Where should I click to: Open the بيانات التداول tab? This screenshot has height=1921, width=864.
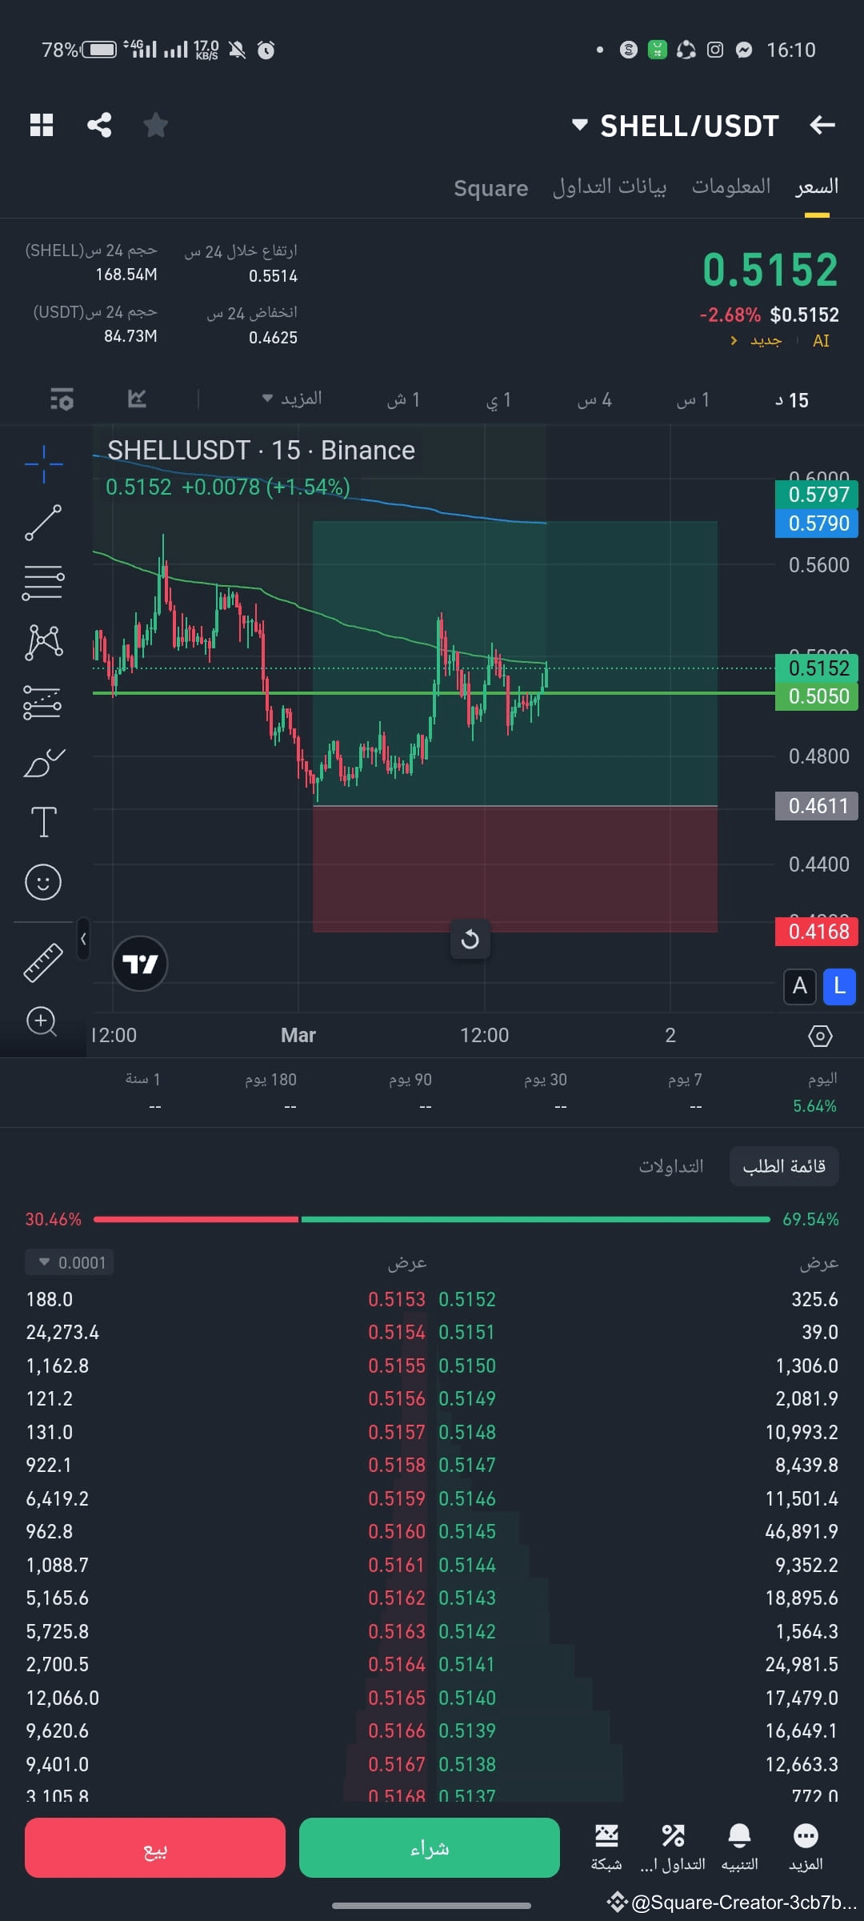click(610, 186)
